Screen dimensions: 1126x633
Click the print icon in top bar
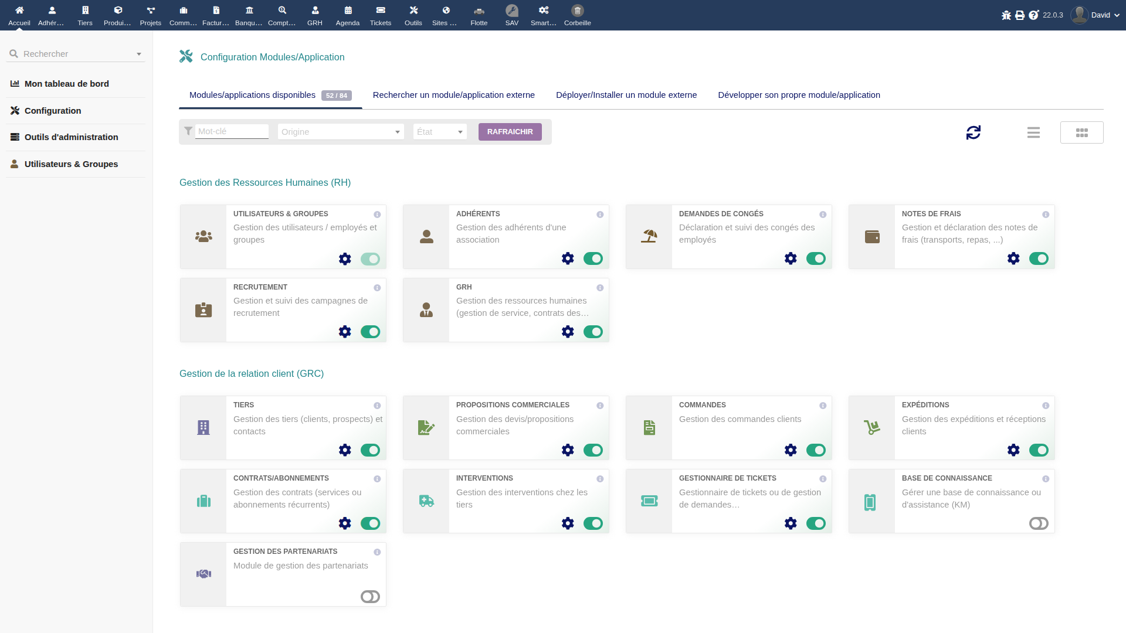(1019, 15)
